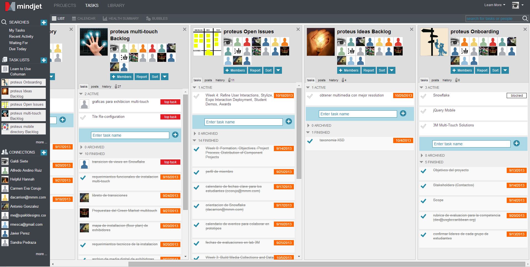
Task: Click the Mindjet logo
Action: point(24,6)
